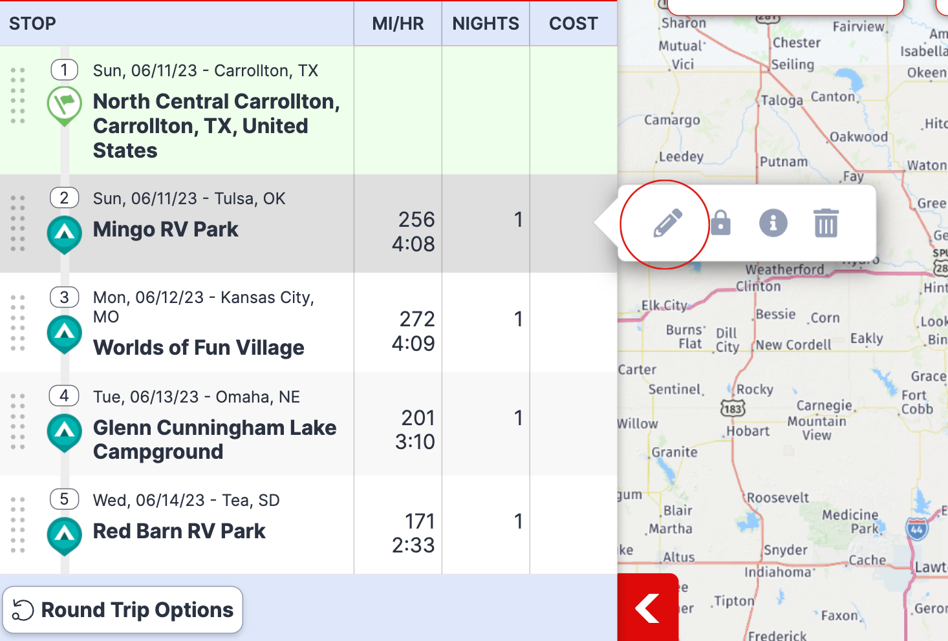Delete the Mingo RV Park stop
This screenshot has width=948, height=641.
pyautogui.click(x=825, y=222)
